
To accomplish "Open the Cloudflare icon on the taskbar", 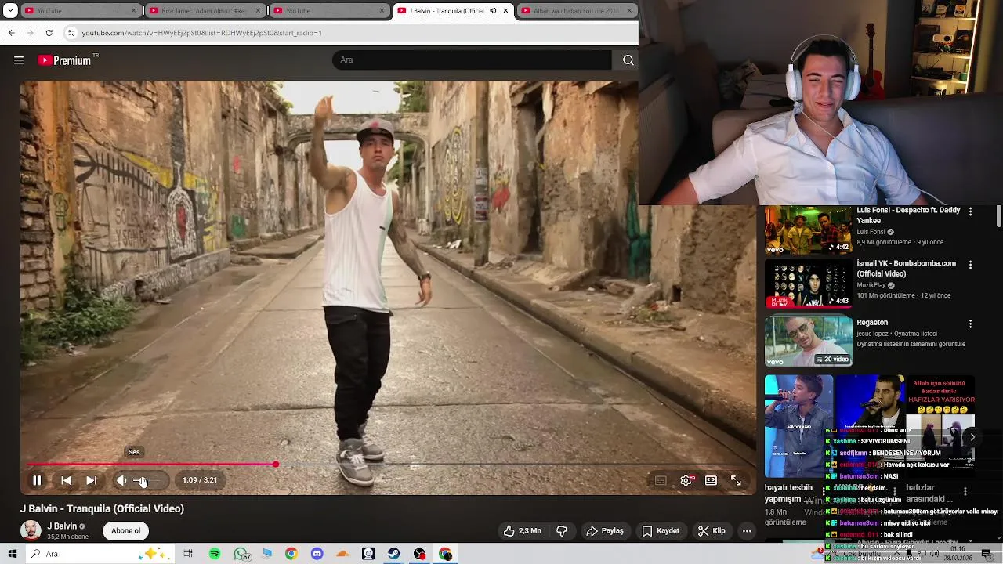I will coord(342,554).
